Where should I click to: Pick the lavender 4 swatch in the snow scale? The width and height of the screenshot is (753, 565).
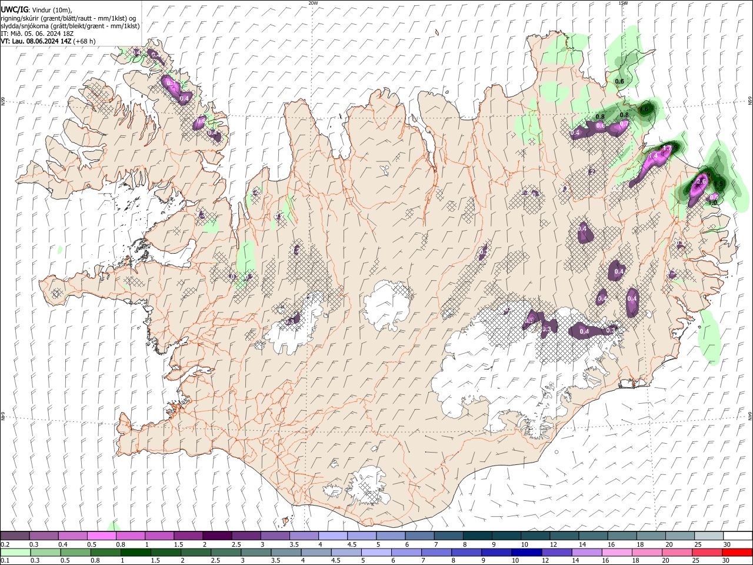(x=332, y=536)
